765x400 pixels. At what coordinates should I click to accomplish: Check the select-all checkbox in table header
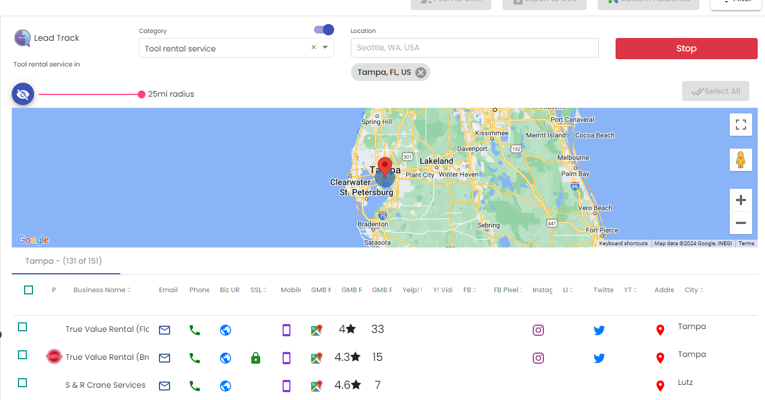[x=29, y=290]
